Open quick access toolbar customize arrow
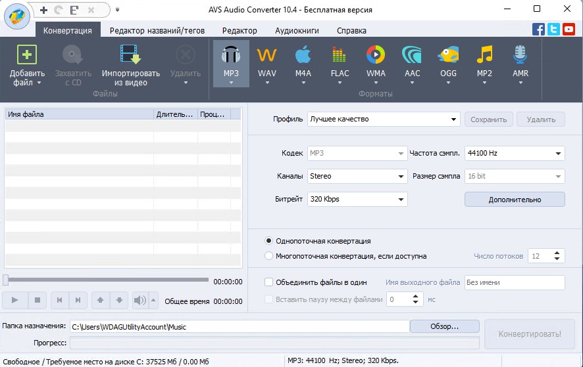Screen dimensions: 583x367 click(x=117, y=10)
